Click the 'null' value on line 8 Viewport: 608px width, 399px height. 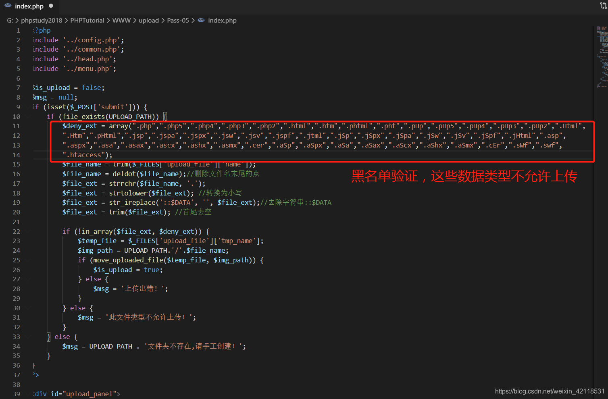(x=66, y=97)
